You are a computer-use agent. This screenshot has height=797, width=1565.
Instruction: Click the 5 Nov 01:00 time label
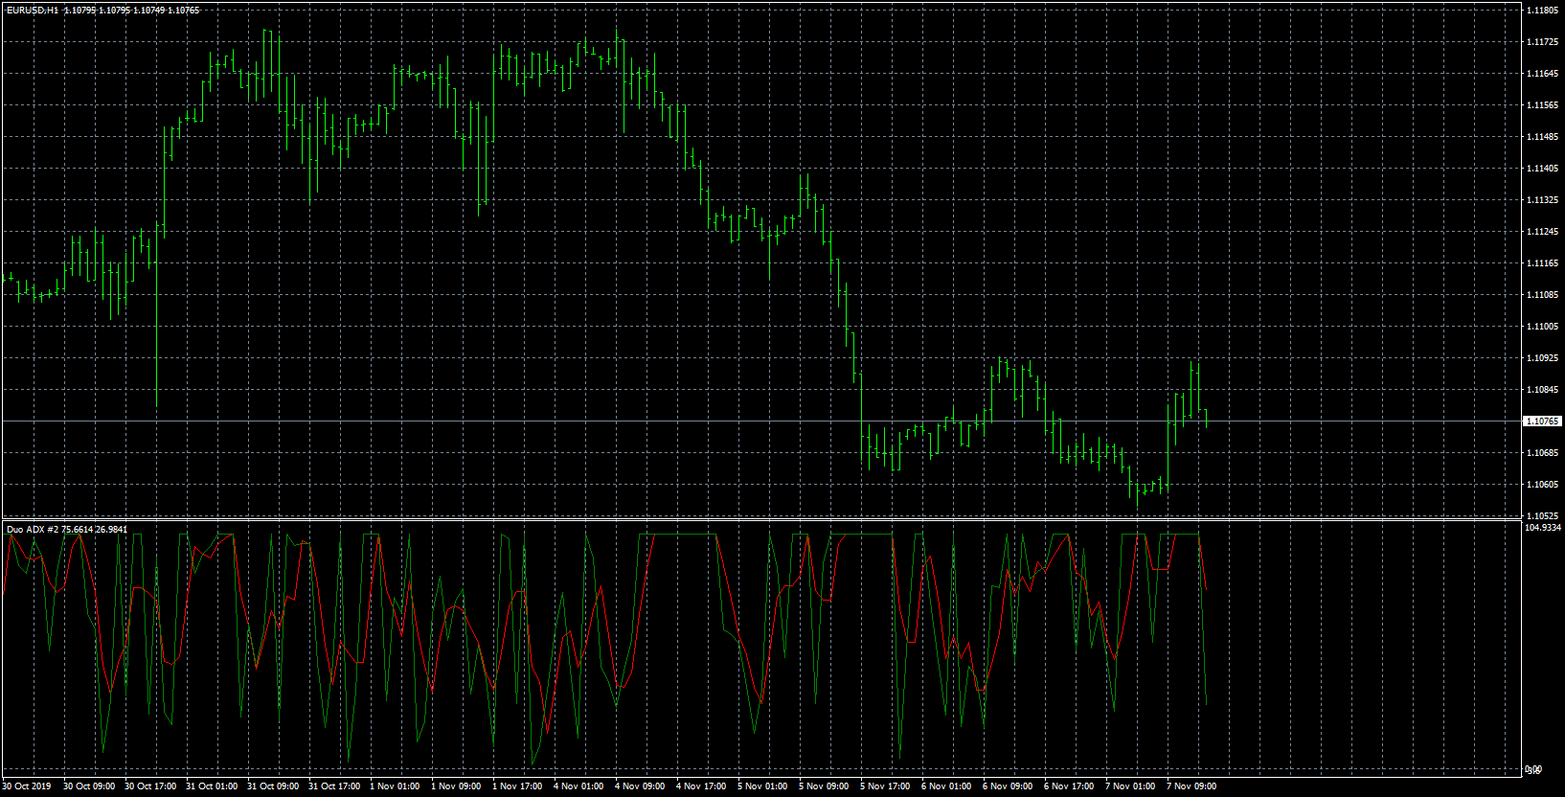pos(762,786)
